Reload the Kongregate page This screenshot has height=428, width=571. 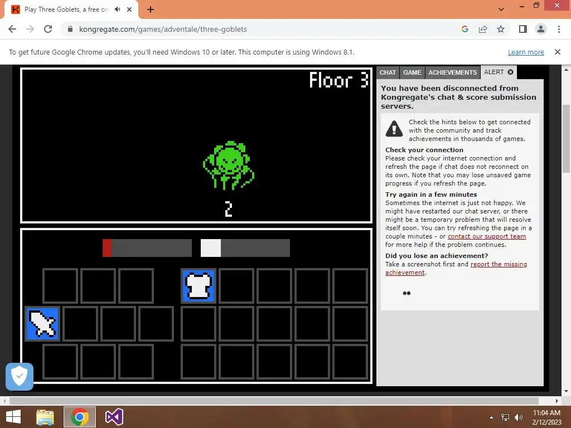(48, 29)
